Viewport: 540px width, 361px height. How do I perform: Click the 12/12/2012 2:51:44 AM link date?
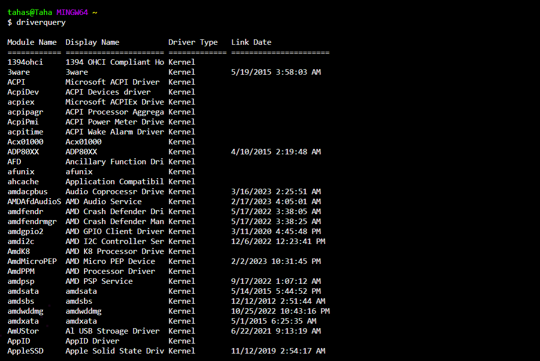tap(278, 301)
